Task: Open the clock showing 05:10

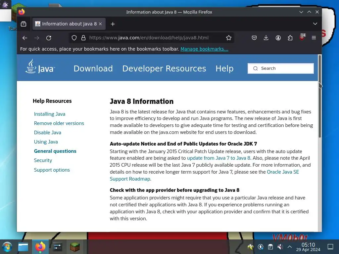Action: tap(308, 247)
